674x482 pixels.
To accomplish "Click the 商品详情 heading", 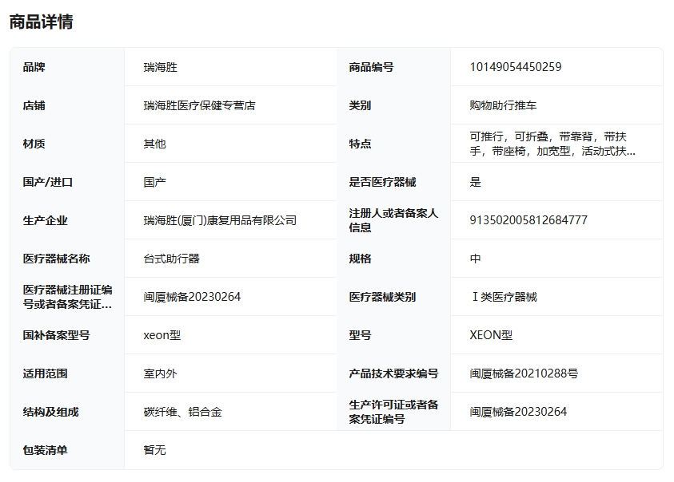I will tap(42, 22).
